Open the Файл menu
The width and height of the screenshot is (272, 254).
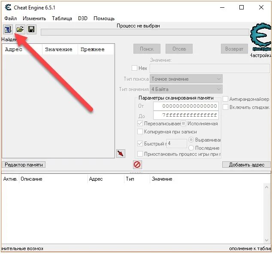point(10,18)
